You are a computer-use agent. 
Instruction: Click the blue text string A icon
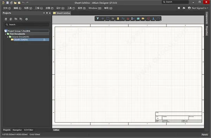[x=153, y=19]
